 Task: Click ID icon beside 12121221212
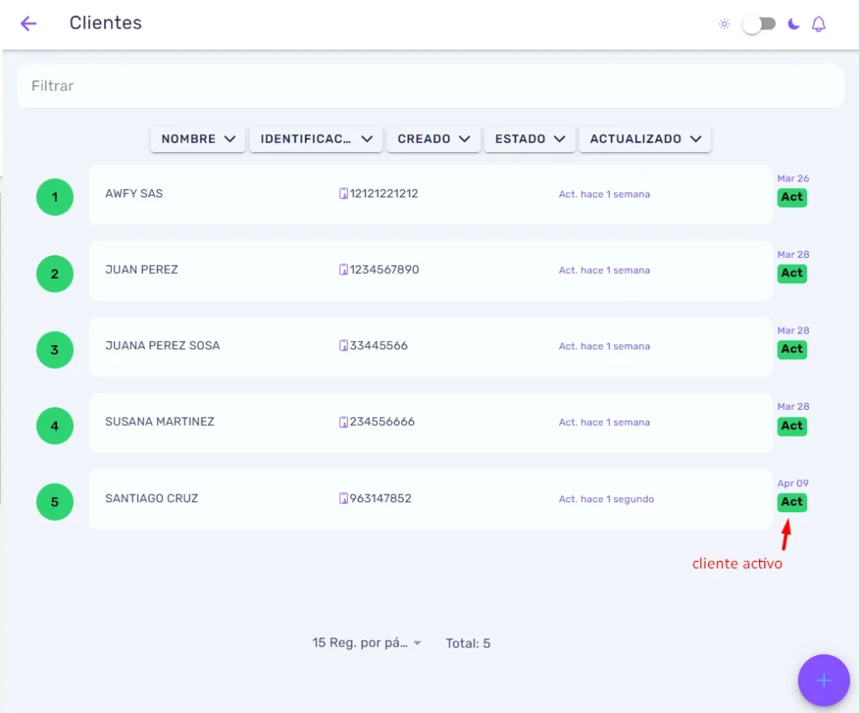coord(343,194)
